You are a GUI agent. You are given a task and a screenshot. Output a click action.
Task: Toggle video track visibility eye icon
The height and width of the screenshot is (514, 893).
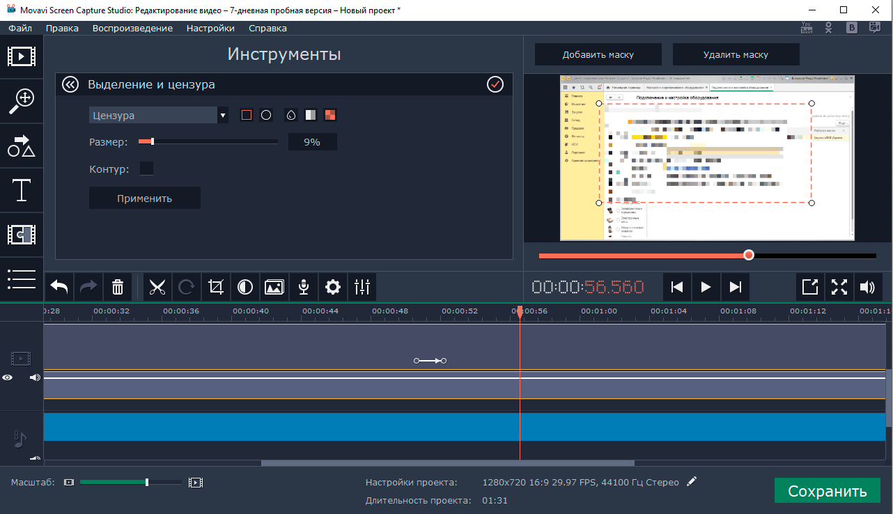[8, 377]
